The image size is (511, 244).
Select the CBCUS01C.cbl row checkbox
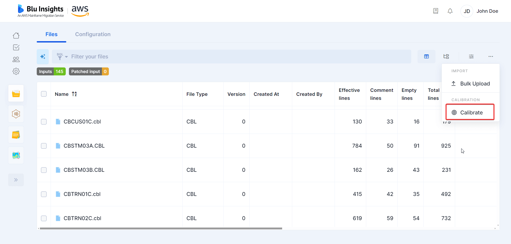click(44, 122)
